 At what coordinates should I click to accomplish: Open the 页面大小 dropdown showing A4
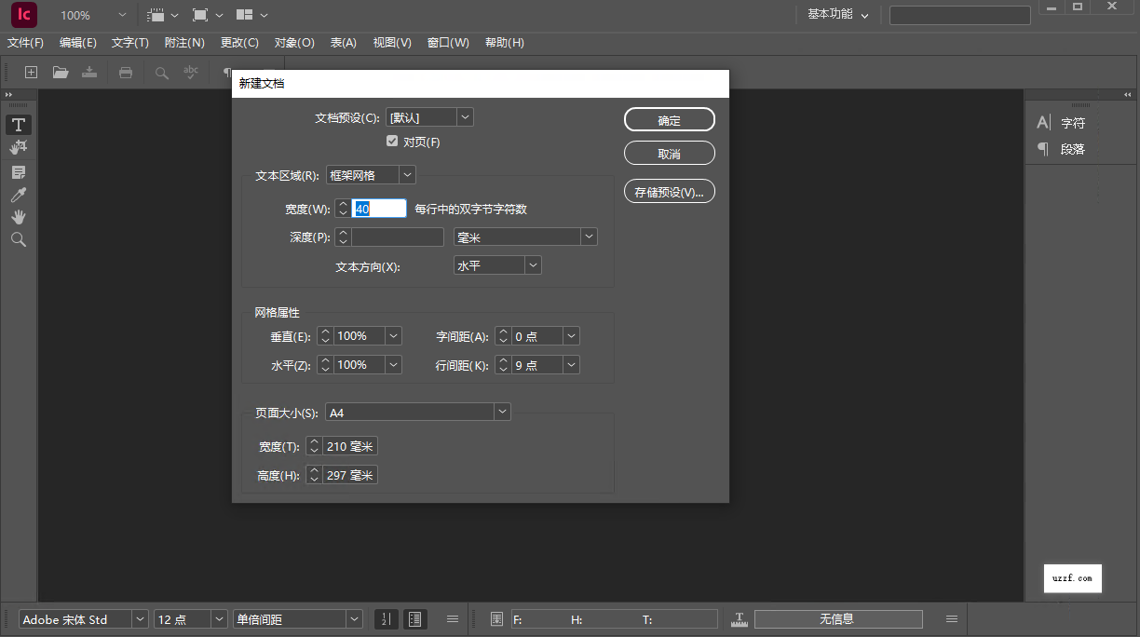pyautogui.click(x=502, y=411)
